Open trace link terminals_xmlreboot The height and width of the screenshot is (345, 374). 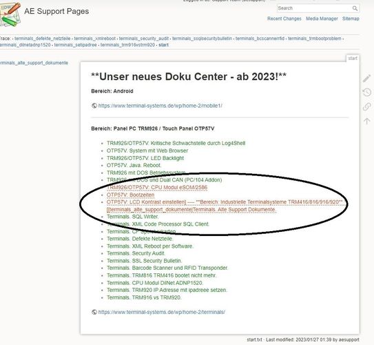[94, 39]
